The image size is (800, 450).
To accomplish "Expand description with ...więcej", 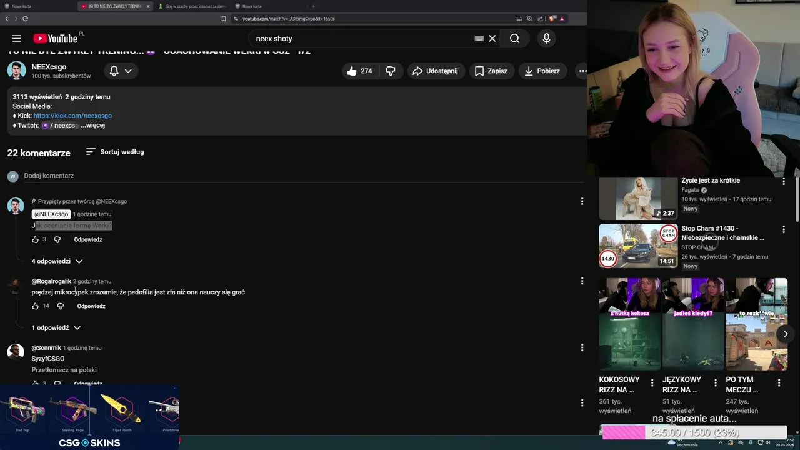I will 92,125.
